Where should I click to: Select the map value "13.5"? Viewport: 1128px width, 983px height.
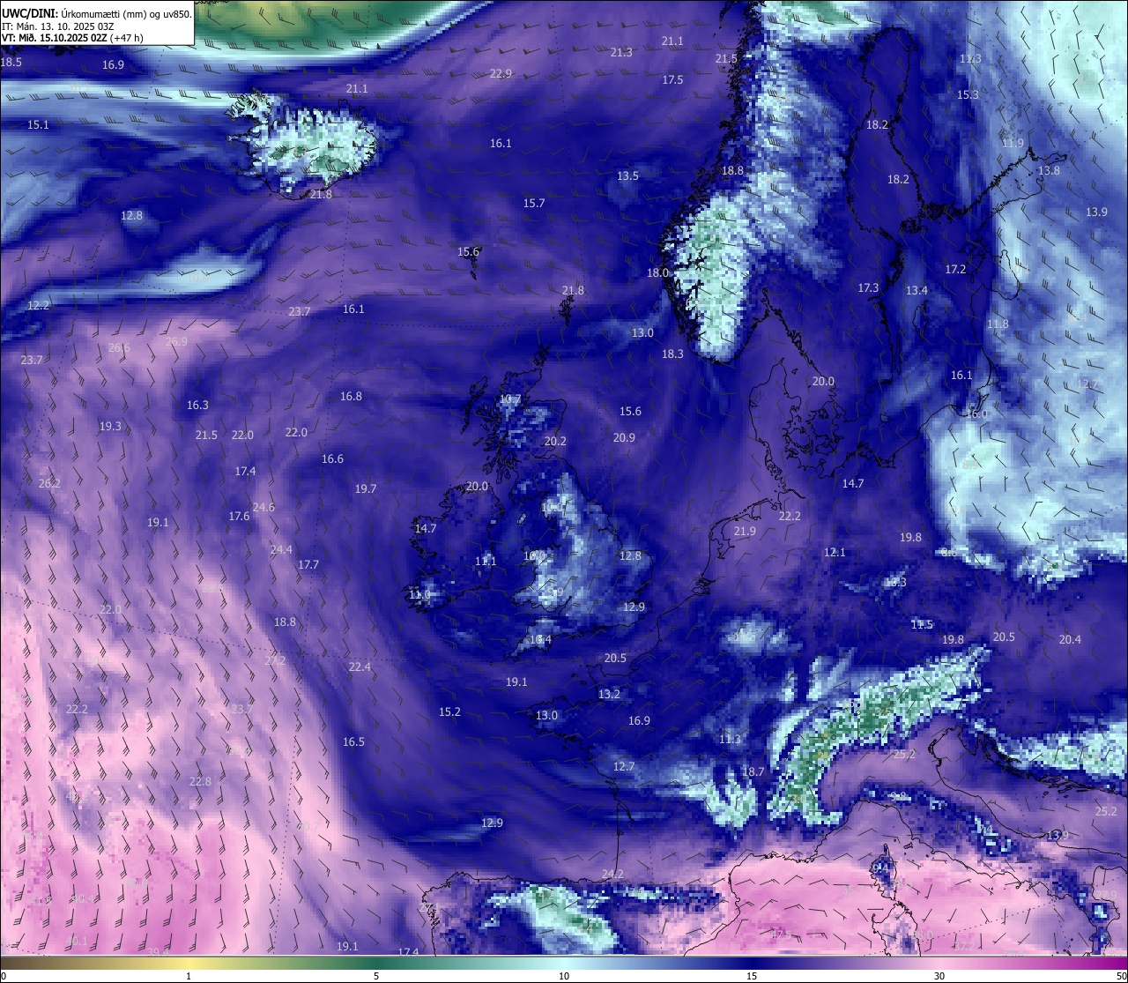tap(627, 176)
